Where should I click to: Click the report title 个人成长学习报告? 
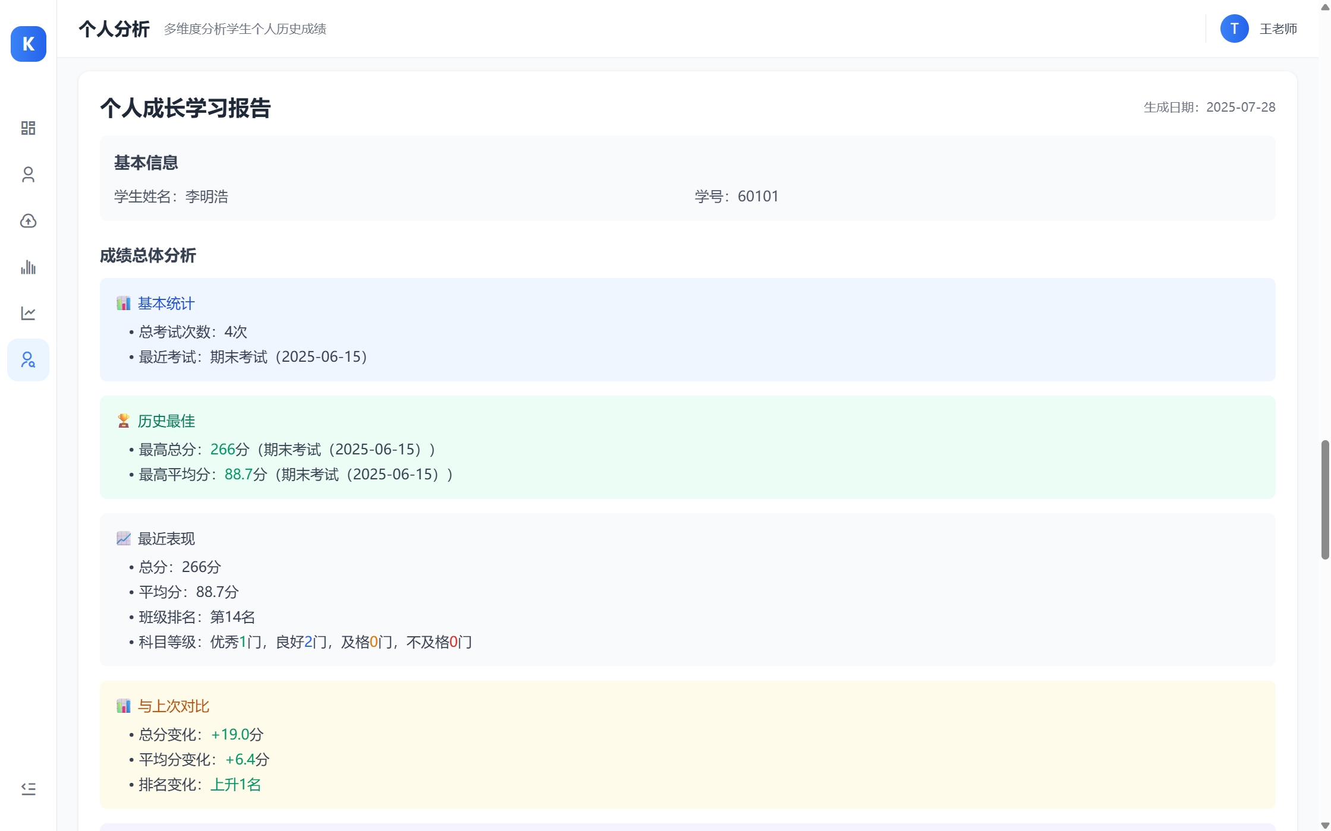coord(185,109)
